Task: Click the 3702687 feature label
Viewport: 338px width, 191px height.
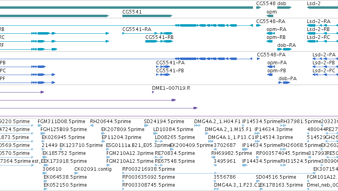Action: point(225,145)
